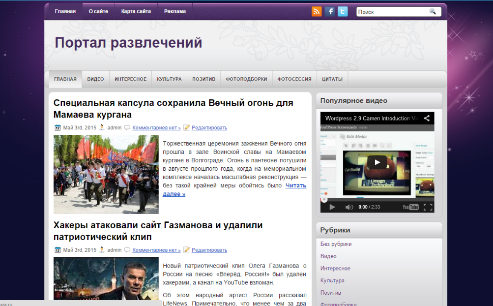Open the Facebook icon link

point(329,12)
